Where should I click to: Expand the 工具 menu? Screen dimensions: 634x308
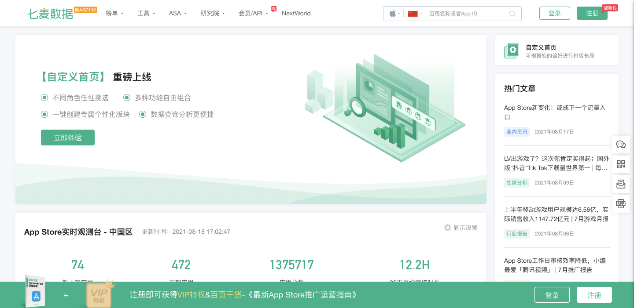tap(146, 14)
